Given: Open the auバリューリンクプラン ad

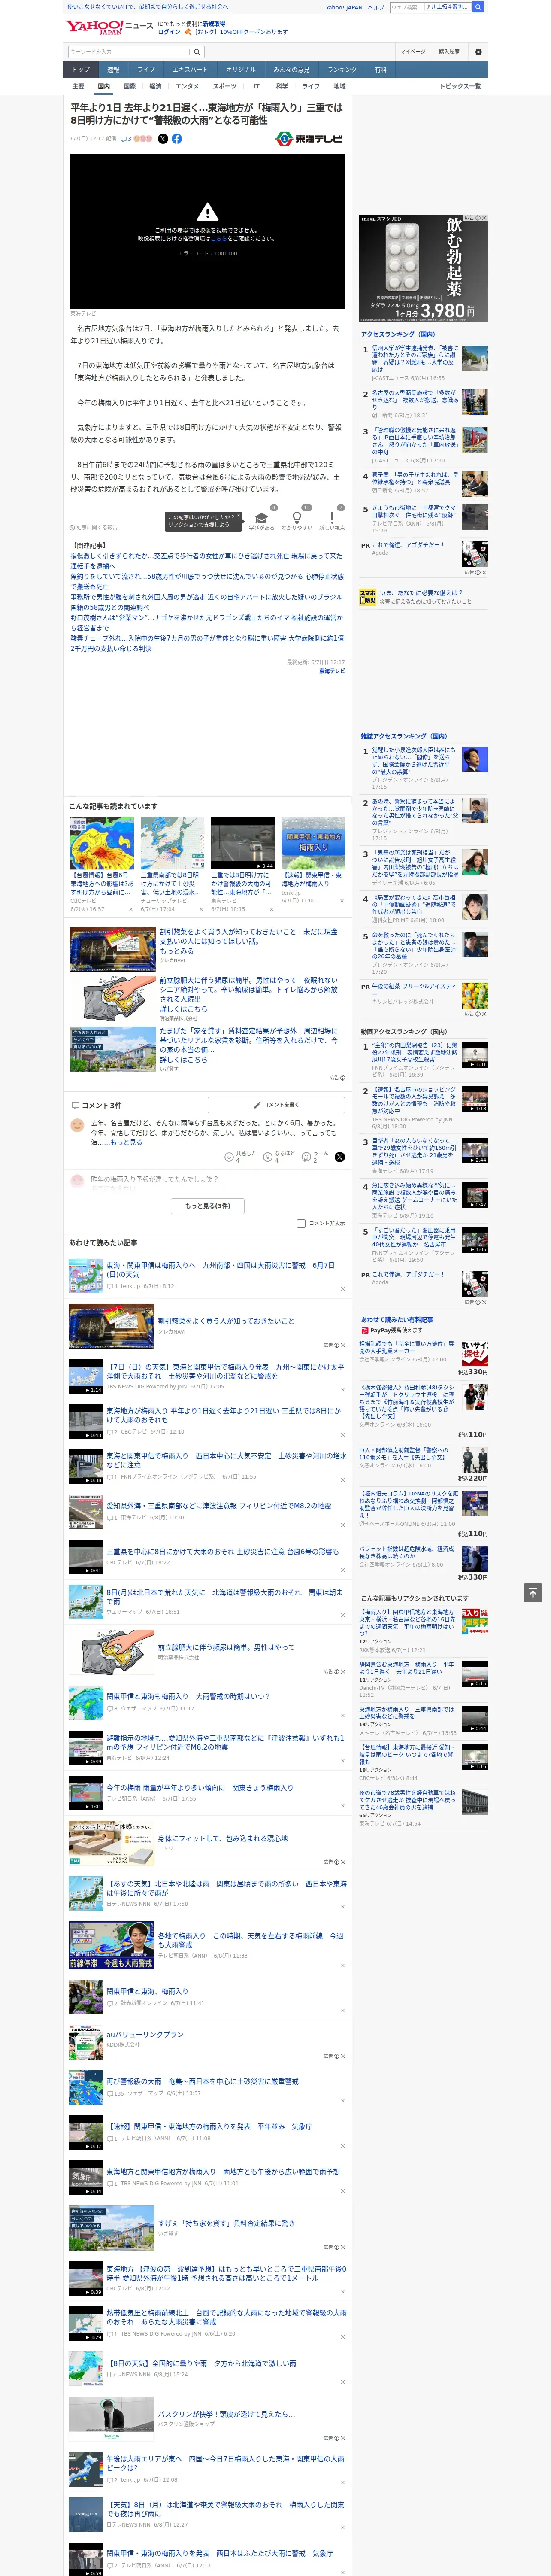Looking at the screenshot, I should coord(145,2034).
